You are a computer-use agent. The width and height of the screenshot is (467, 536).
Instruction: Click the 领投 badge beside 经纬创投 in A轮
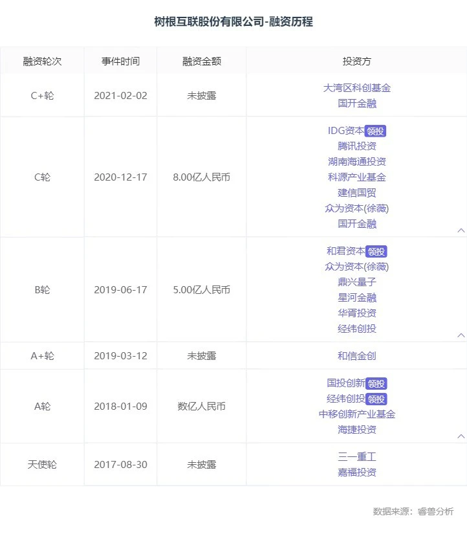pos(376,399)
